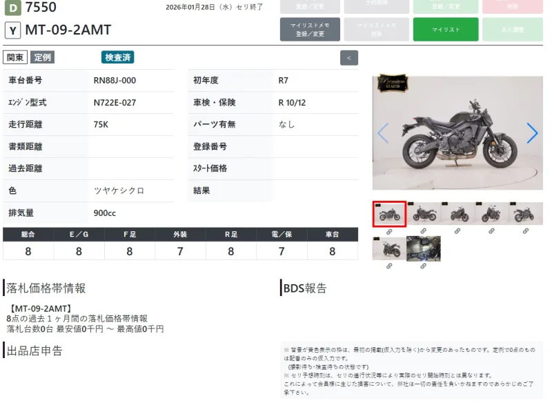Click the MT-09-2AMT model title
552x414 pixels.
68,30
